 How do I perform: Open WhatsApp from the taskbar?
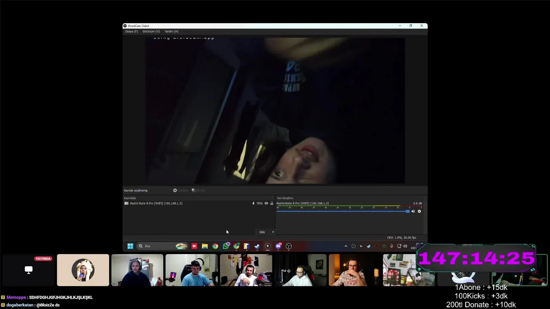click(226, 246)
